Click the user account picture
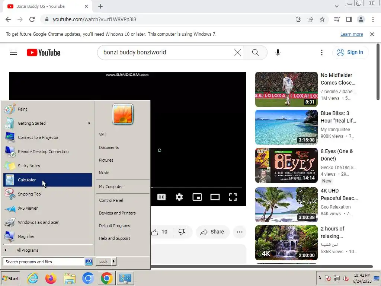381x286 pixels. coord(123,114)
